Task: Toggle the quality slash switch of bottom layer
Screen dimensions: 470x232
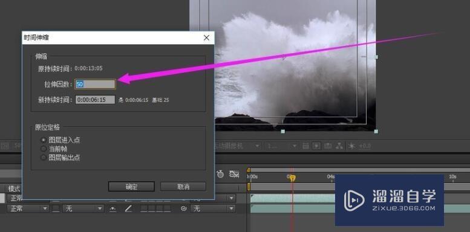Action: point(128,208)
